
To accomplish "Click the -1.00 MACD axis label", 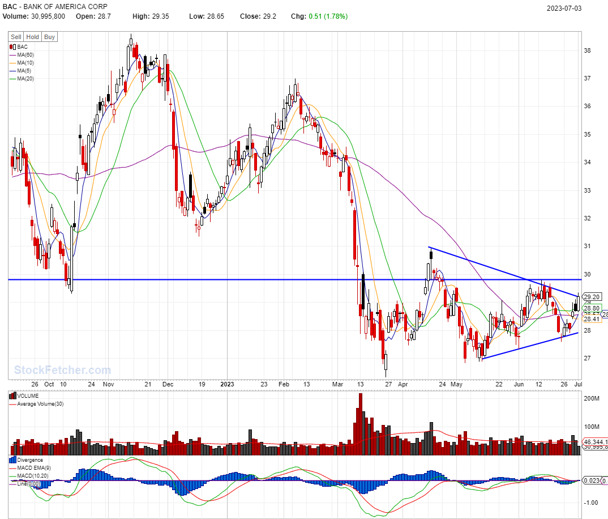I will click(x=592, y=503).
